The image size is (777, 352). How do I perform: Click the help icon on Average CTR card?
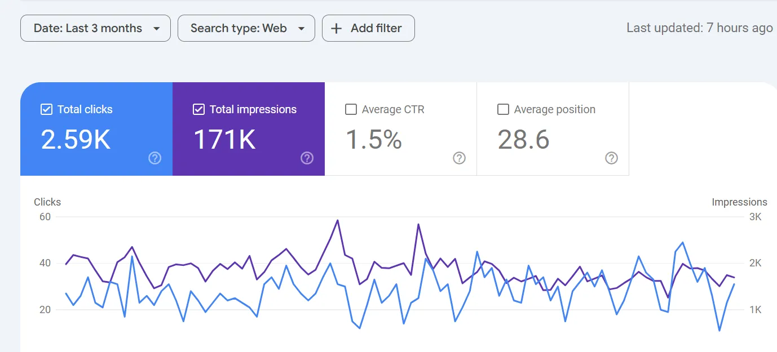pos(459,158)
